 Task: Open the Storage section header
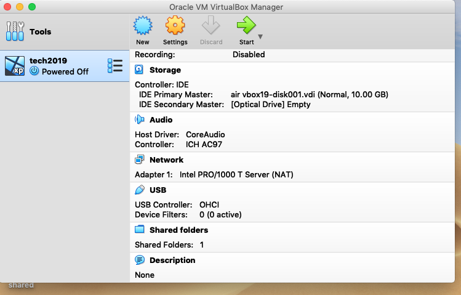click(165, 70)
